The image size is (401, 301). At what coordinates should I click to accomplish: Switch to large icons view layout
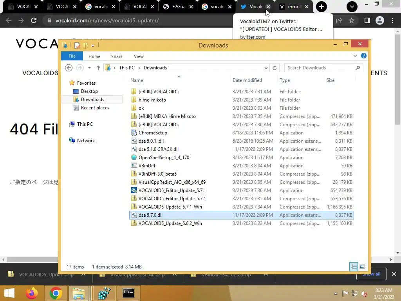coord(362,267)
